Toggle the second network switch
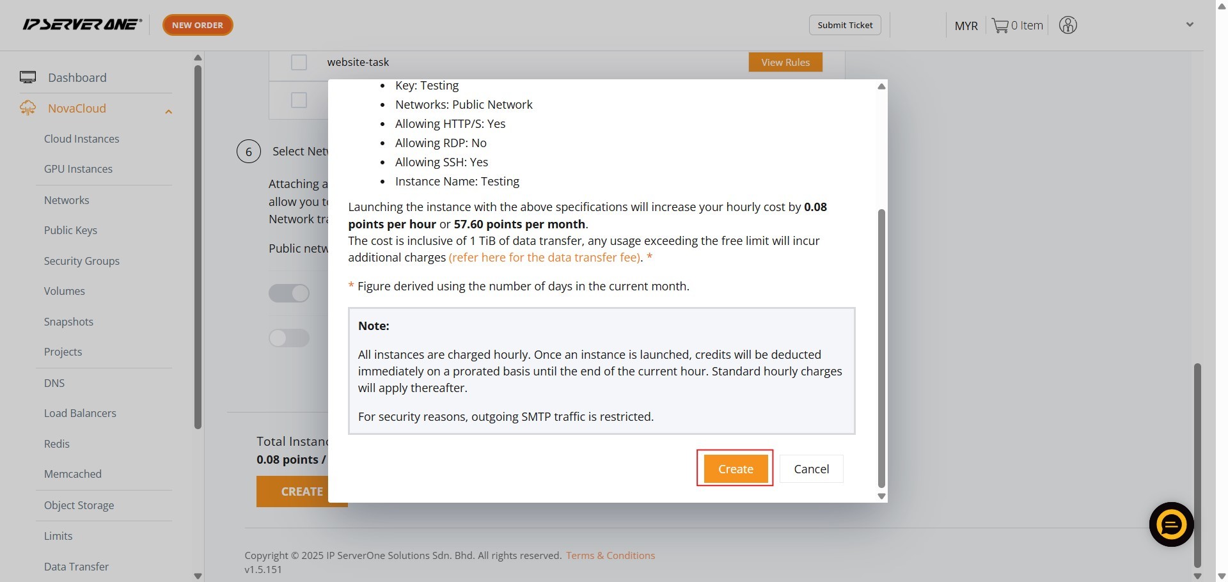 pos(289,338)
